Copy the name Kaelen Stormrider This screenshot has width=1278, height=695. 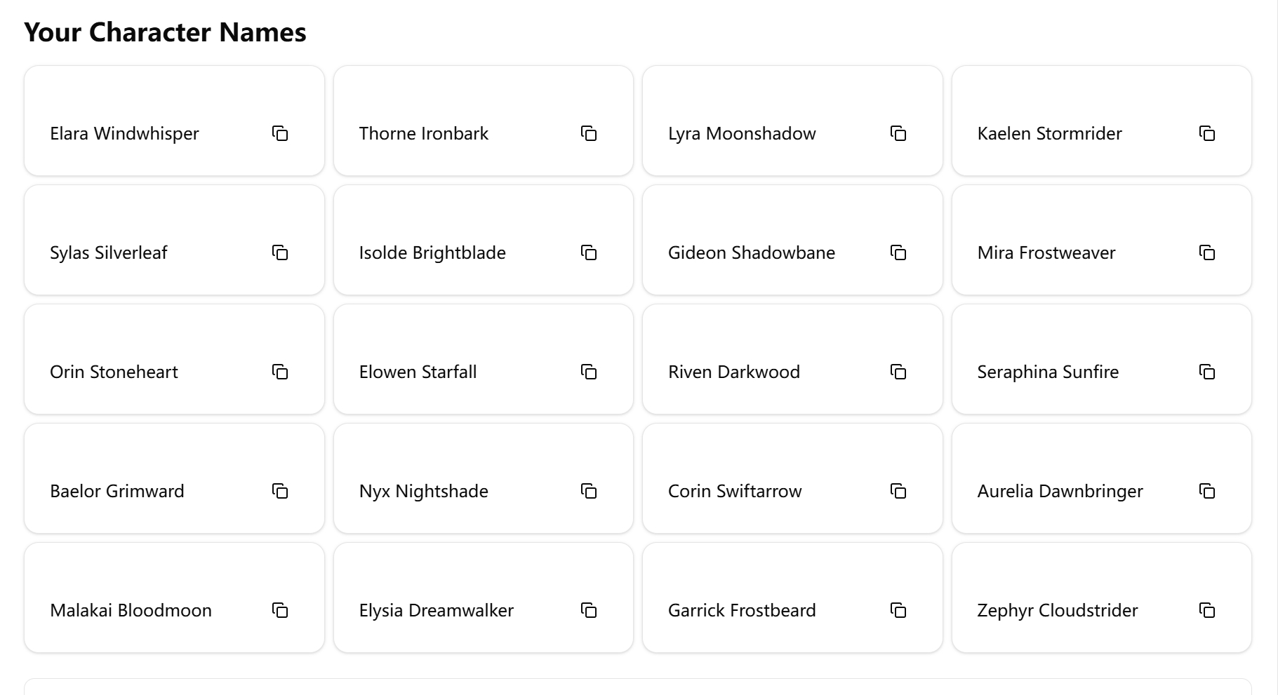[x=1208, y=133]
